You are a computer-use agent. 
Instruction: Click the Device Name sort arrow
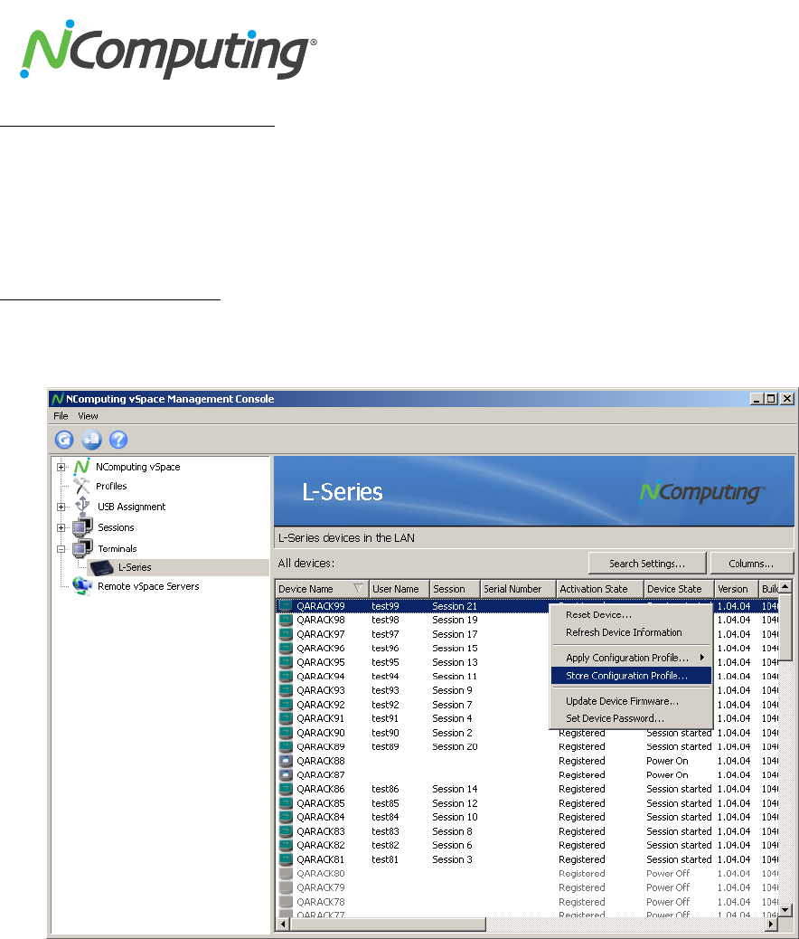358,588
